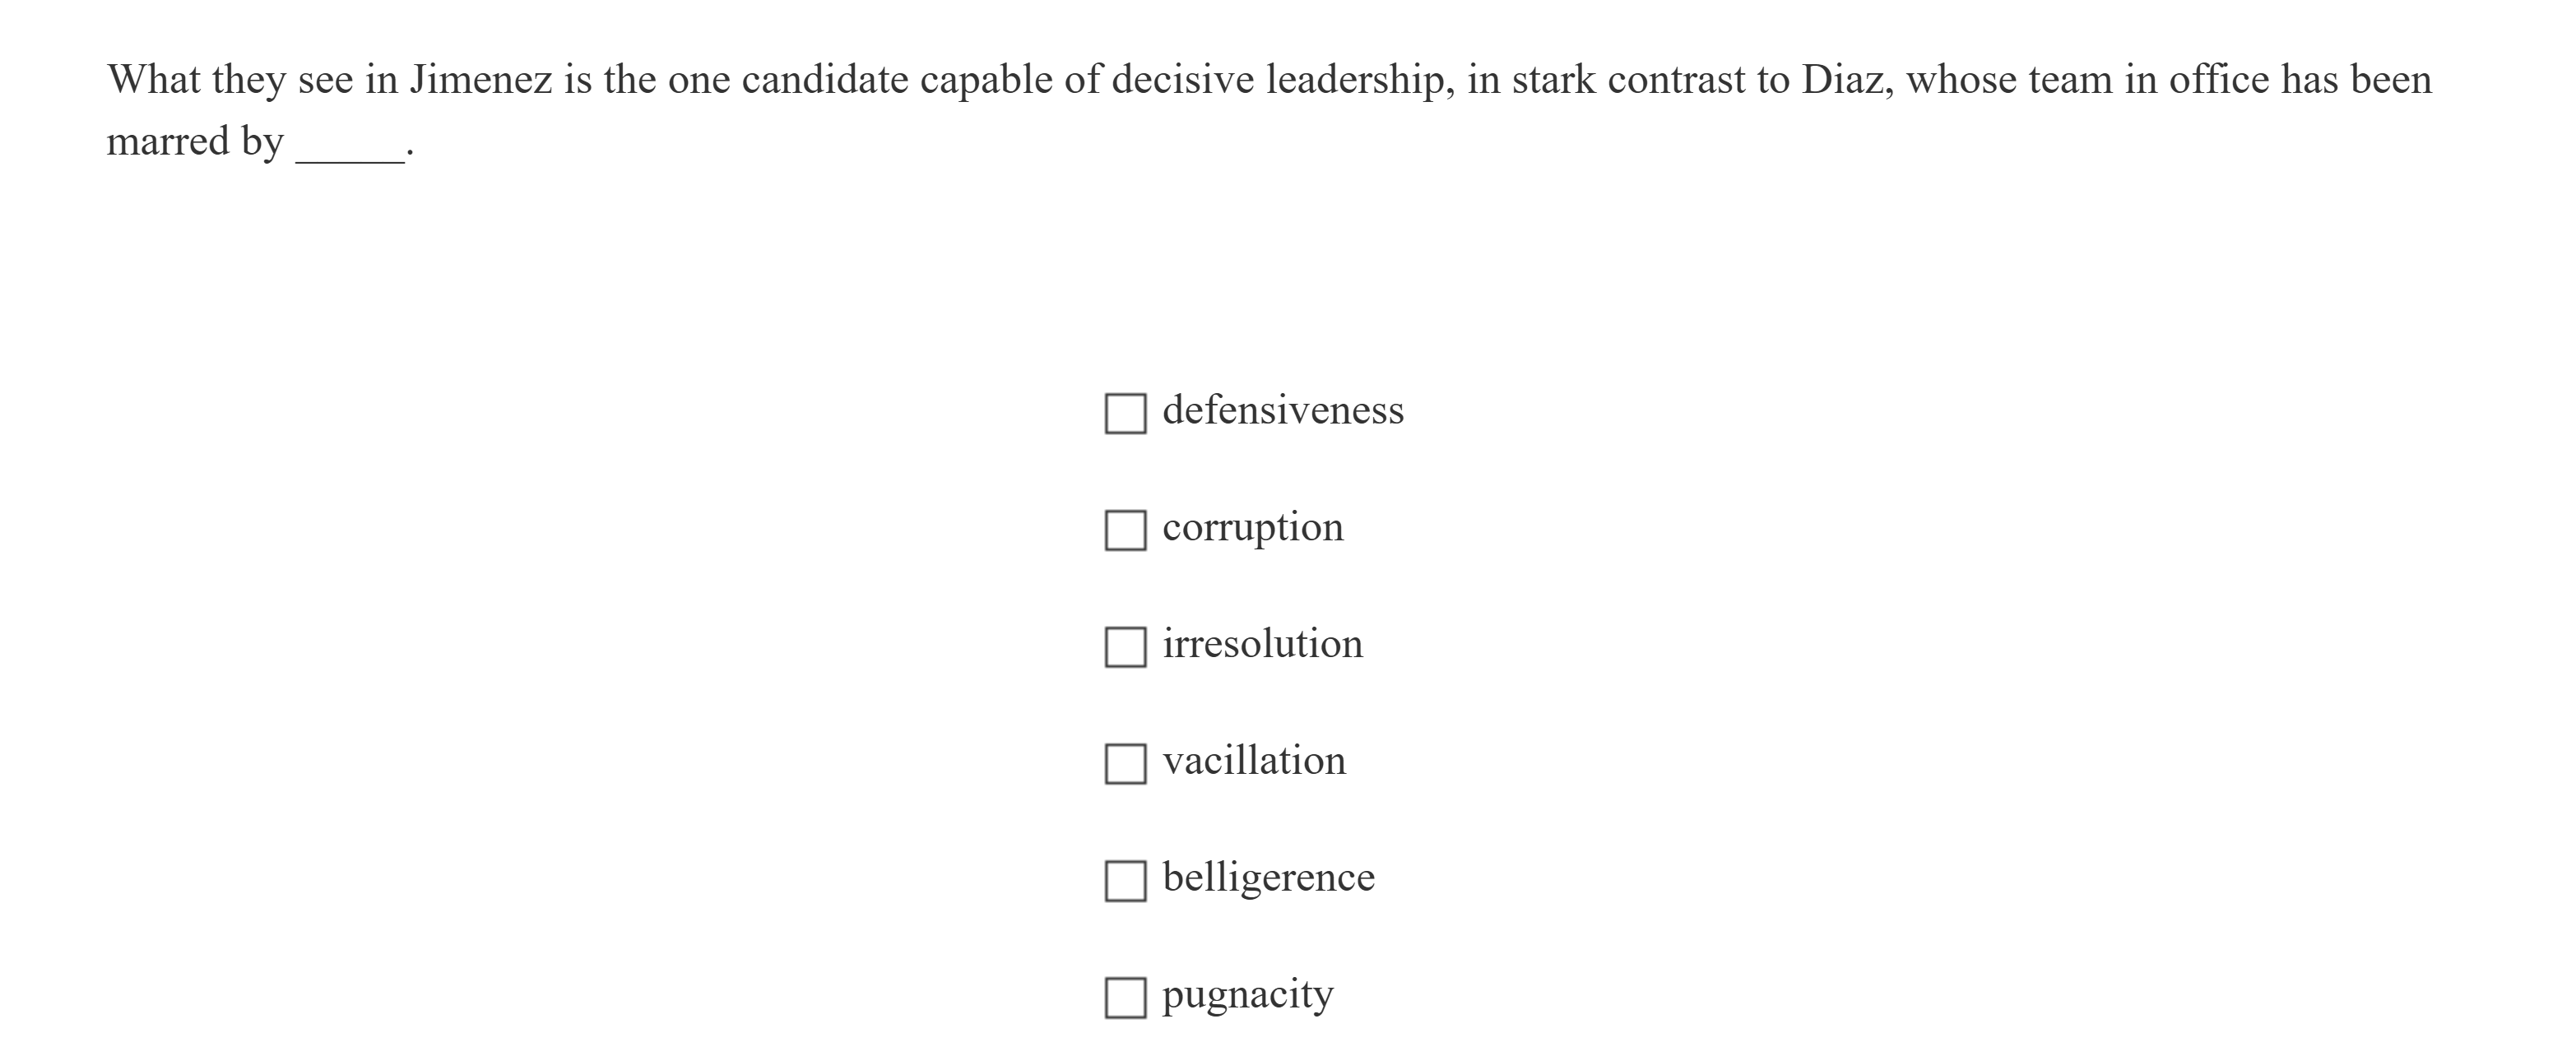Tick the corruption checkbox
This screenshot has width=2576, height=1042.
coord(1125,530)
